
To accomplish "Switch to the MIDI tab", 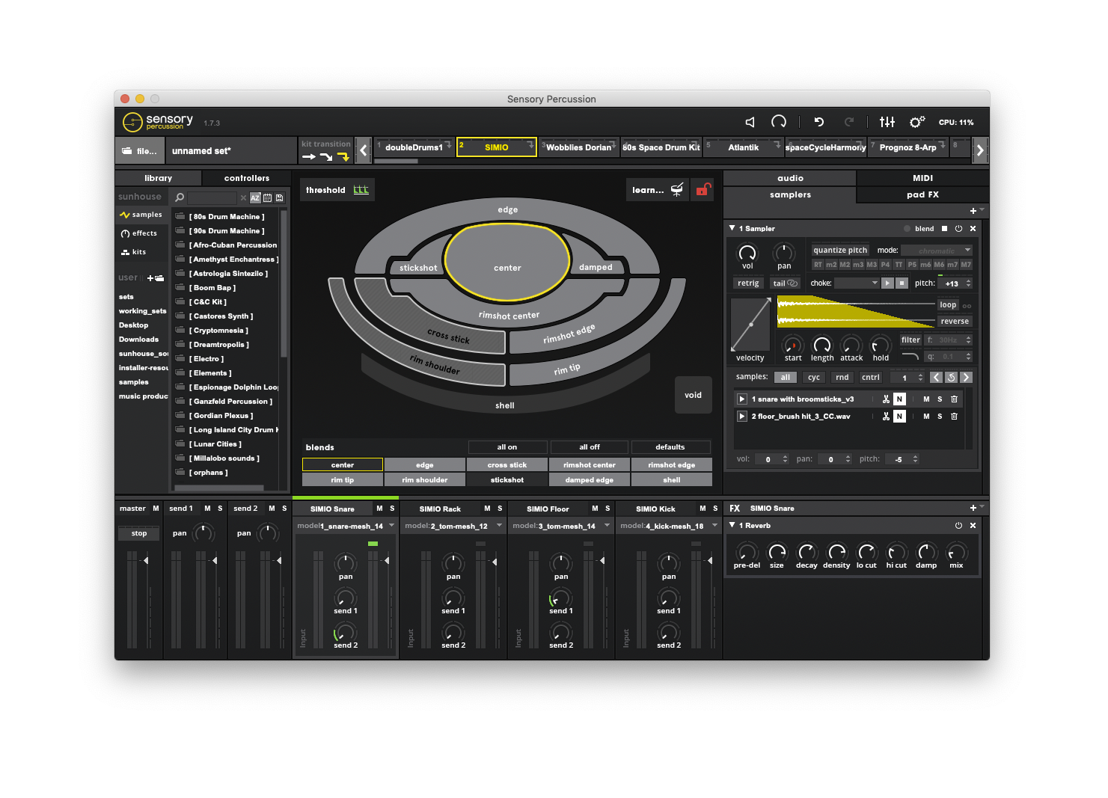I will pos(922,178).
